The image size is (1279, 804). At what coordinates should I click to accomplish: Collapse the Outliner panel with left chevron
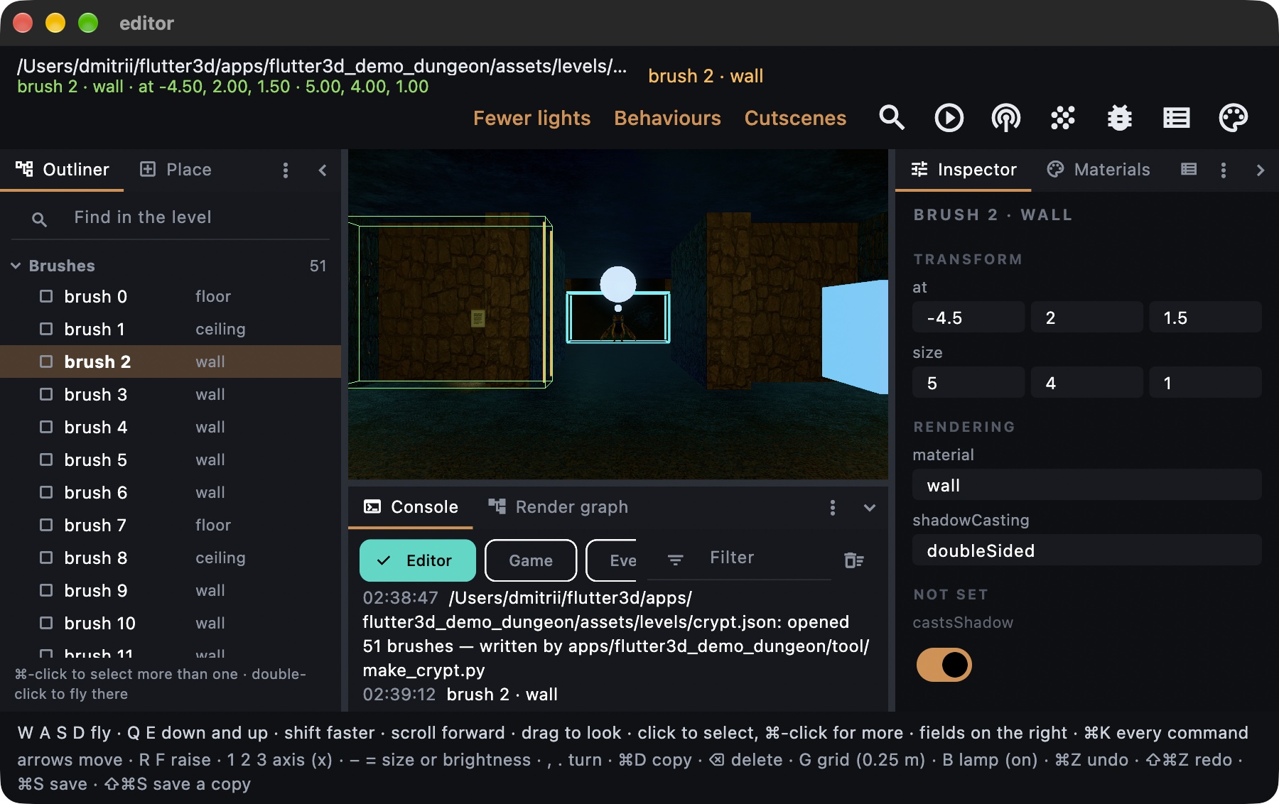pyautogui.click(x=323, y=170)
